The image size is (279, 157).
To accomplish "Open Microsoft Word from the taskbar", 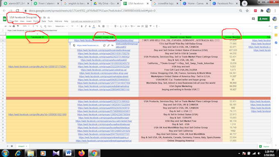I will (x=69, y=153).
